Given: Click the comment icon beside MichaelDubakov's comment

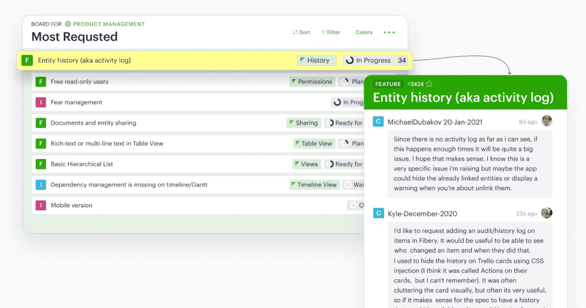Looking at the screenshot, I should [378, 121].
